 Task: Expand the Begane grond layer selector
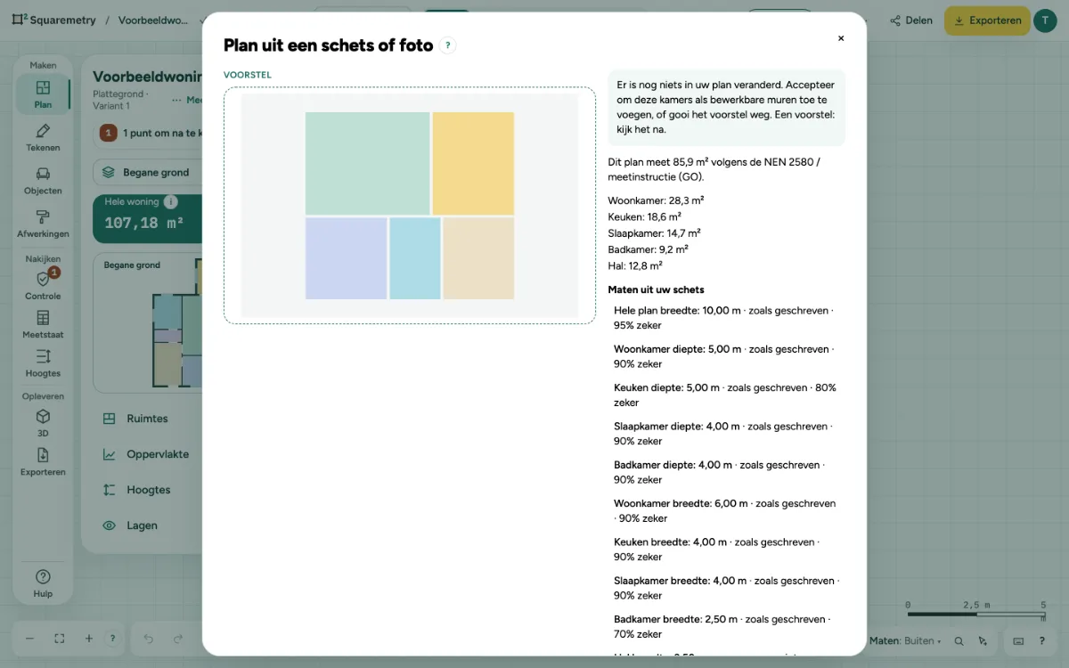pos(147,172)
